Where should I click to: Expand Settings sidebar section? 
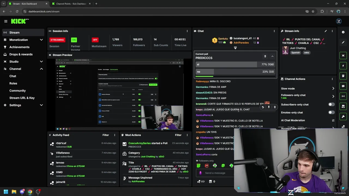(41, 105)
